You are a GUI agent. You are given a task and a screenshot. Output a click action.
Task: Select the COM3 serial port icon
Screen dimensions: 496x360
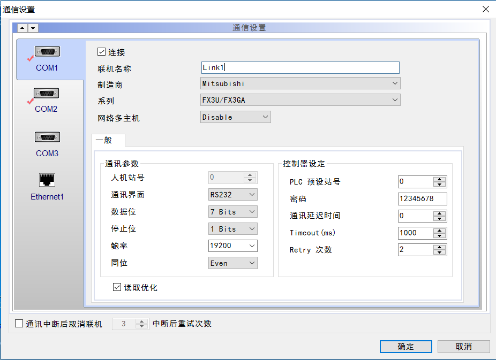[x=47, y=137]
